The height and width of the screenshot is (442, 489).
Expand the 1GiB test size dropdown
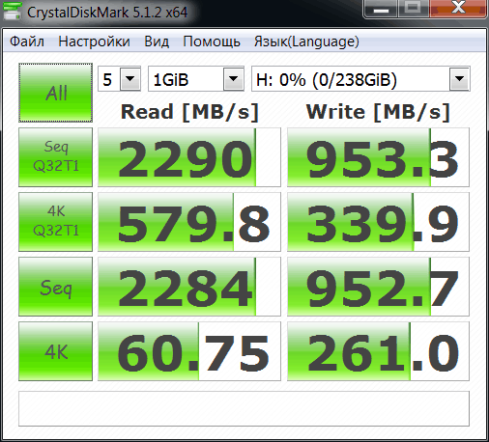(233, 79)
